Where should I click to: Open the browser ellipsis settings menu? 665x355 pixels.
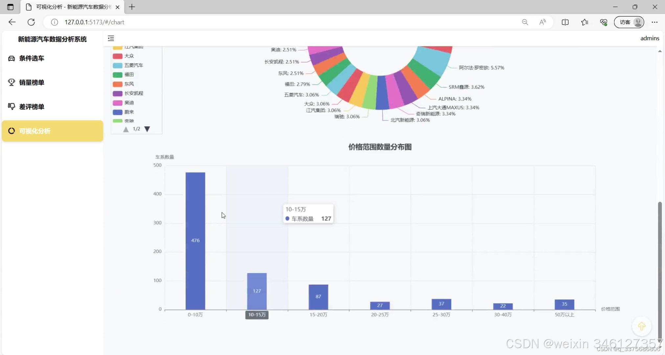(654, 22)
